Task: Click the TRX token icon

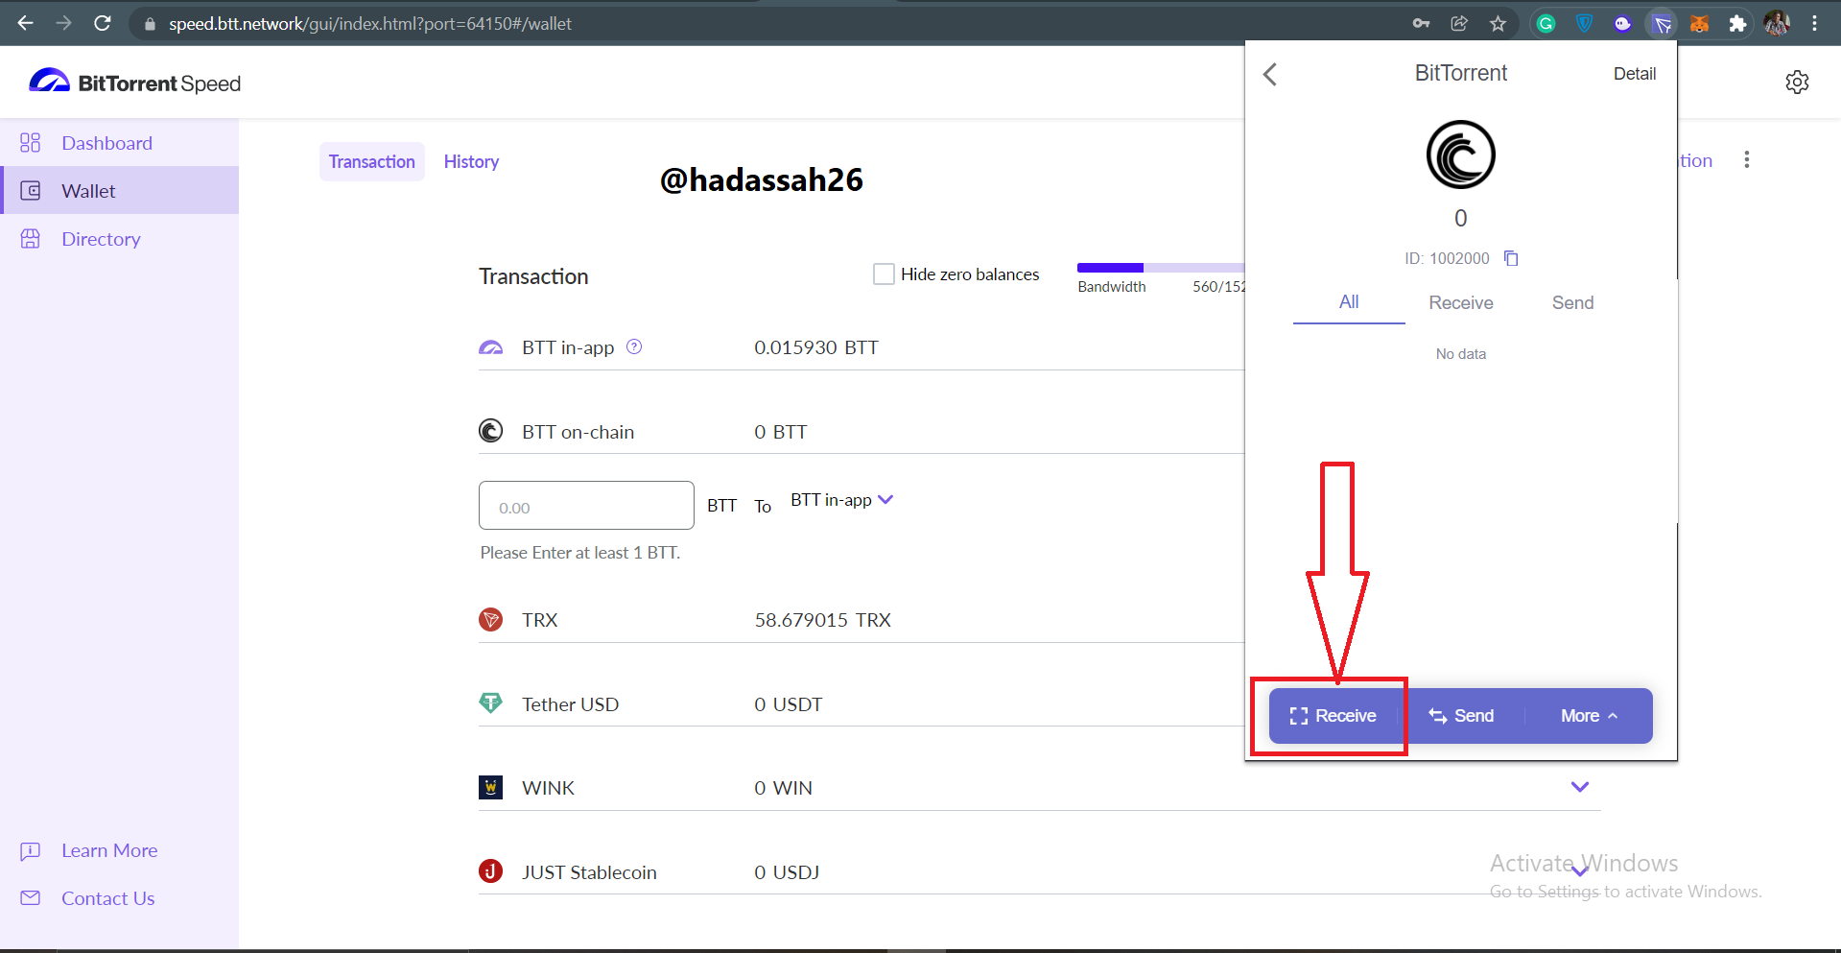Action: point(490,619)
